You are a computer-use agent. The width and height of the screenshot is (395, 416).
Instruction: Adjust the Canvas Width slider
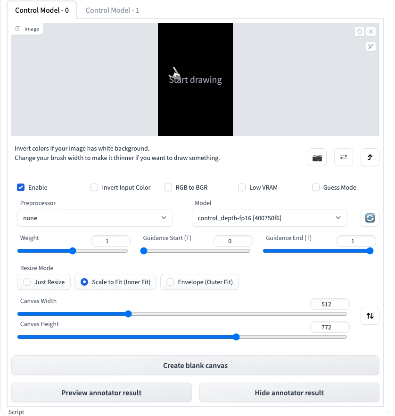(182, 314)
